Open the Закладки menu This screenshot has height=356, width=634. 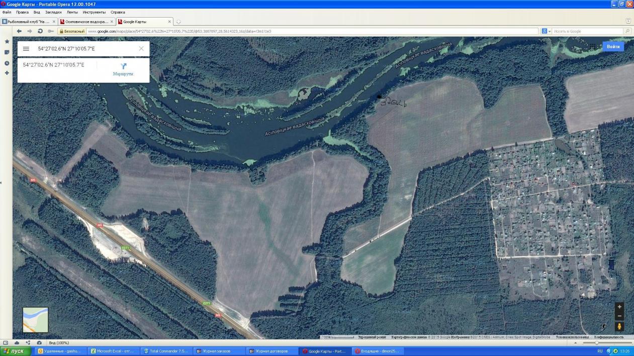tap(53, 12)
